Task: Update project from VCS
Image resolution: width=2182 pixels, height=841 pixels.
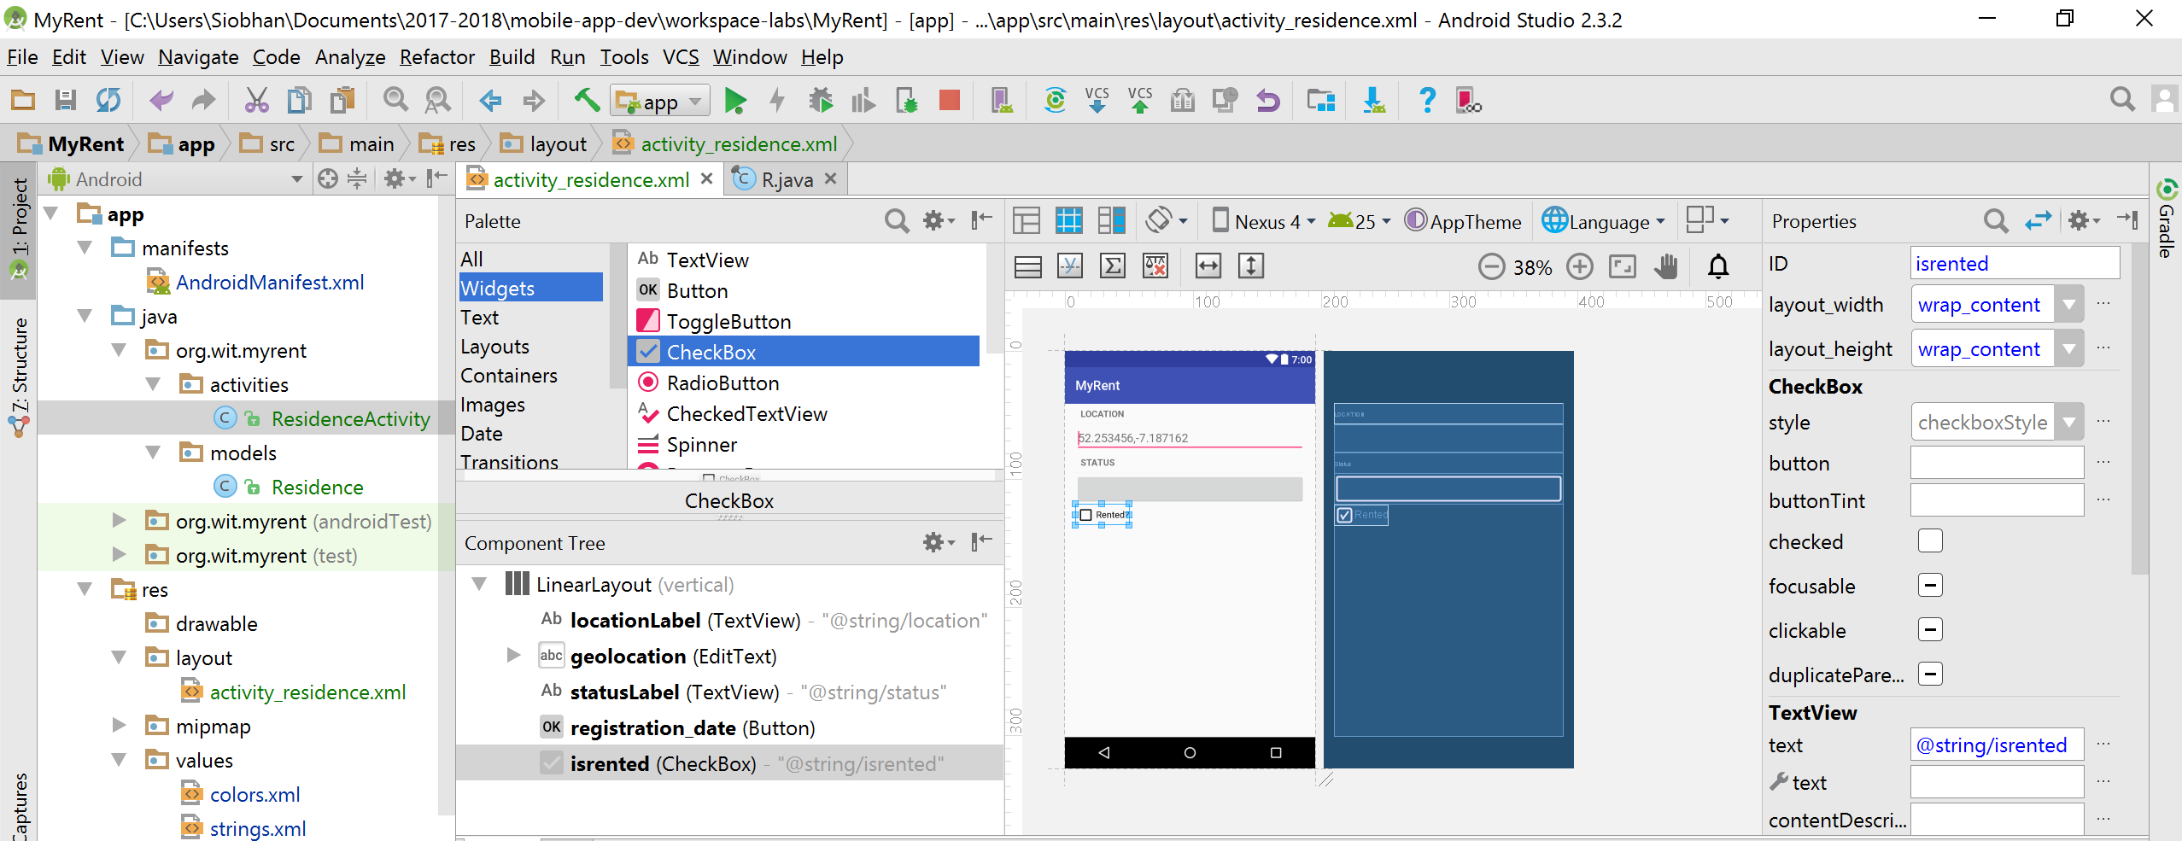Action: [x=1096, y=100]
